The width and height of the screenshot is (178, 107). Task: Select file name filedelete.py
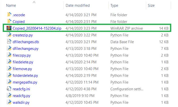(23, 62)
